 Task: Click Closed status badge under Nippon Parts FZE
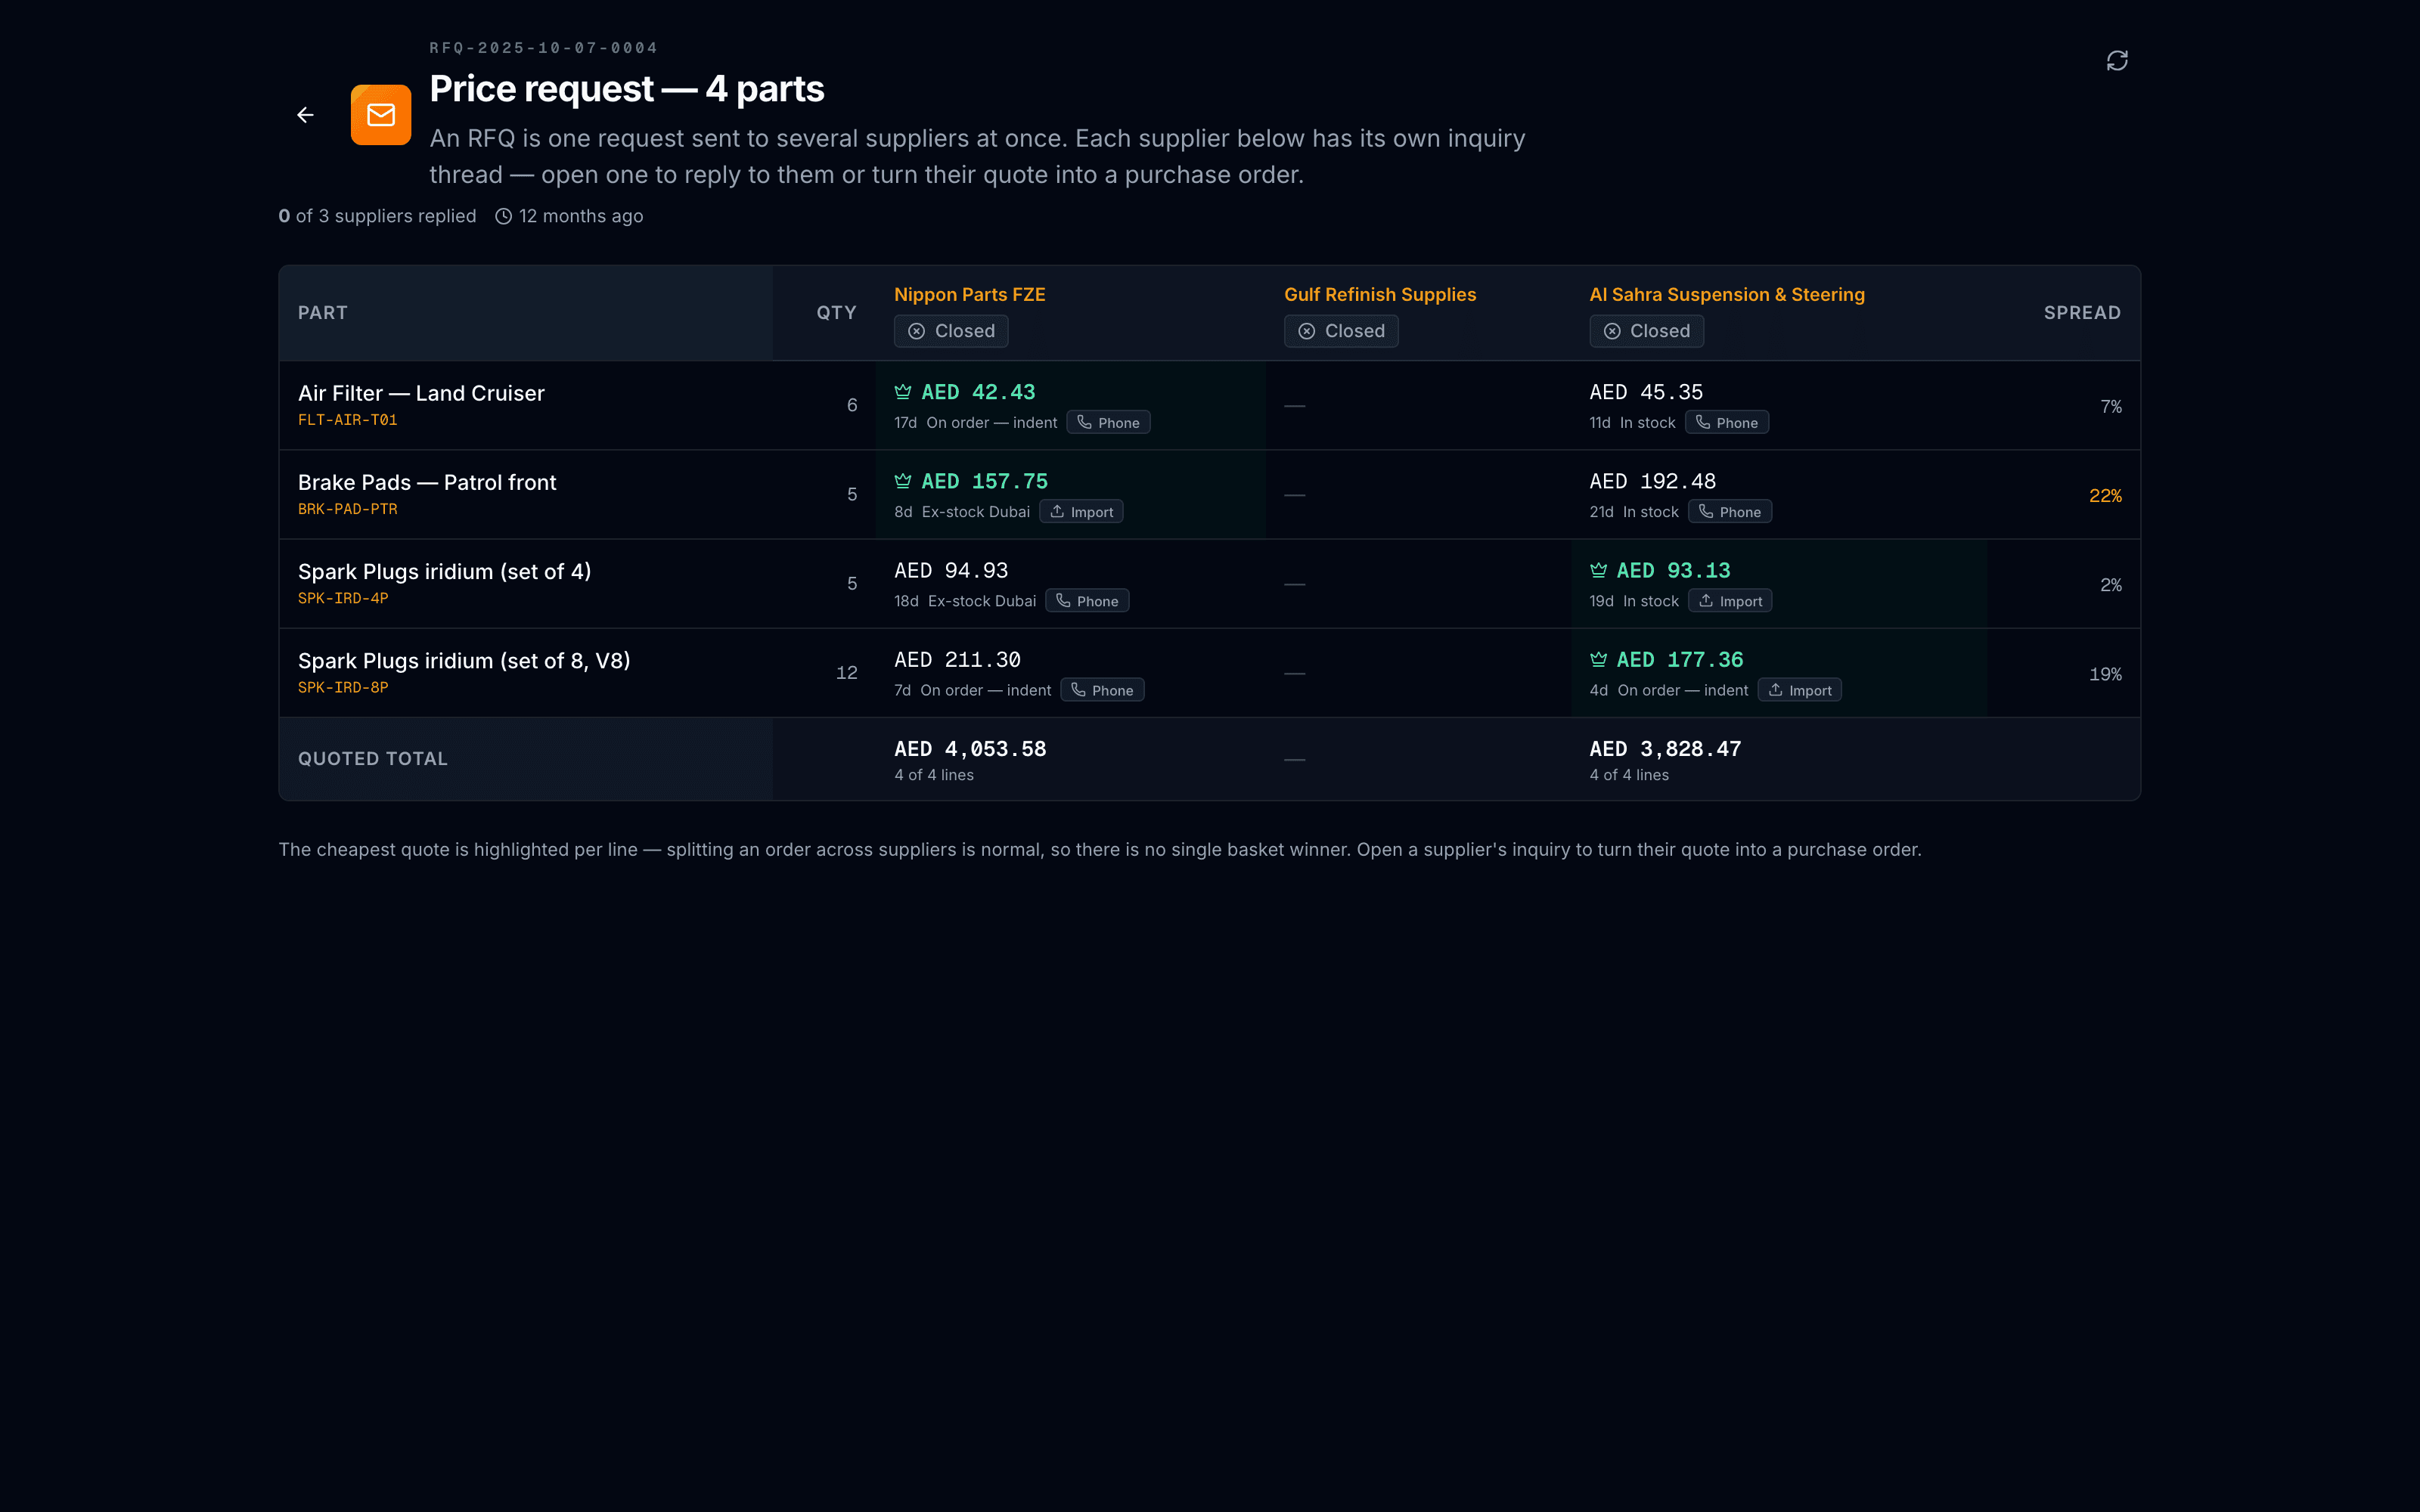pos(951,331)
